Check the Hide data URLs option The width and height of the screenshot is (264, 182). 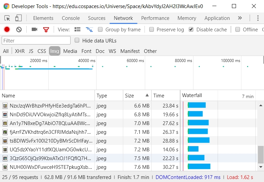(77, 40)
